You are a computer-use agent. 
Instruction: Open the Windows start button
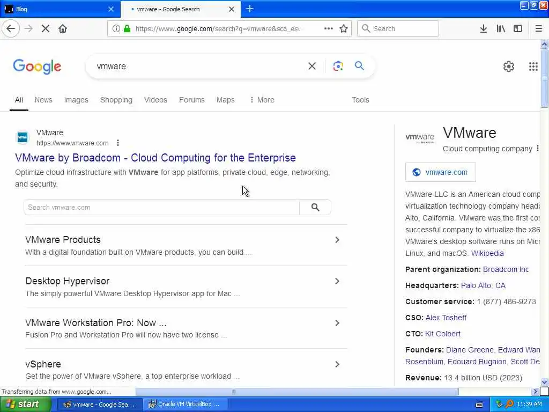25,404
